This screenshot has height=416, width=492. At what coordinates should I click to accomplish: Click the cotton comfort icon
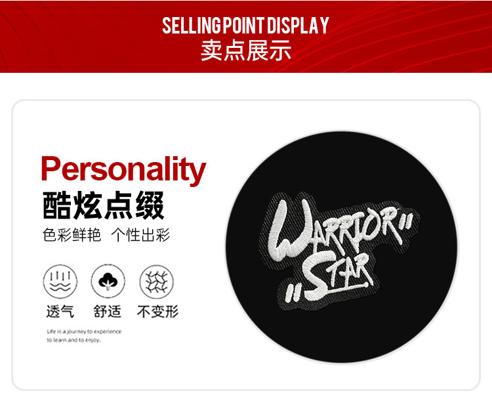coord(108,281)
